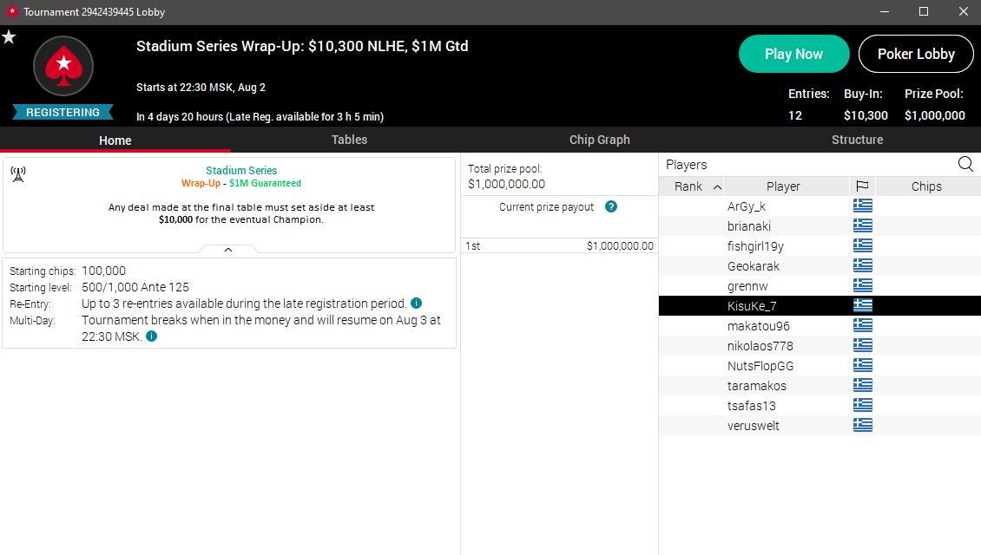Click the broadcast antenna icon
Screen dimensions: 981x555
tap(18, 173)
